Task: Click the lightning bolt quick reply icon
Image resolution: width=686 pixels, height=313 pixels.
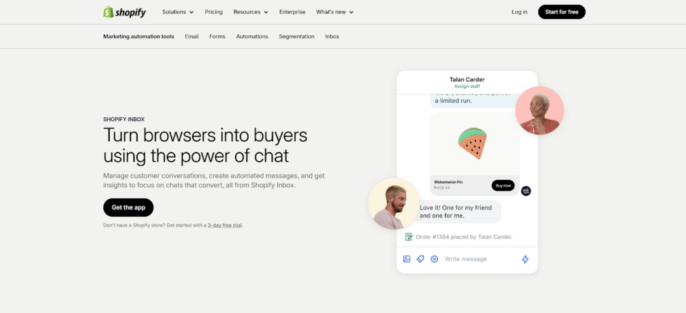Action: pos(525,259)
